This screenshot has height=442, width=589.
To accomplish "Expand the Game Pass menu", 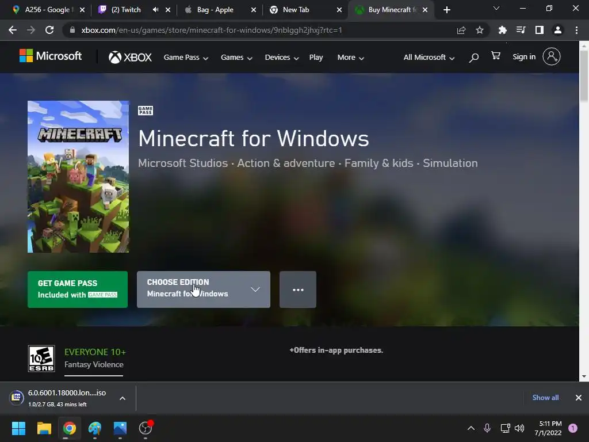I will 186,58.
